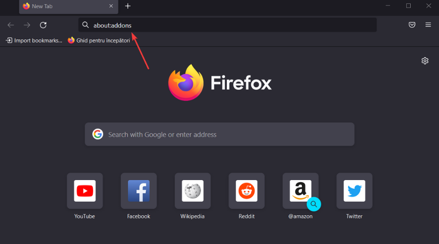Click the search badge on the Amazon tile
Viewport: 439px width, 244px height.
coord(314,204)
